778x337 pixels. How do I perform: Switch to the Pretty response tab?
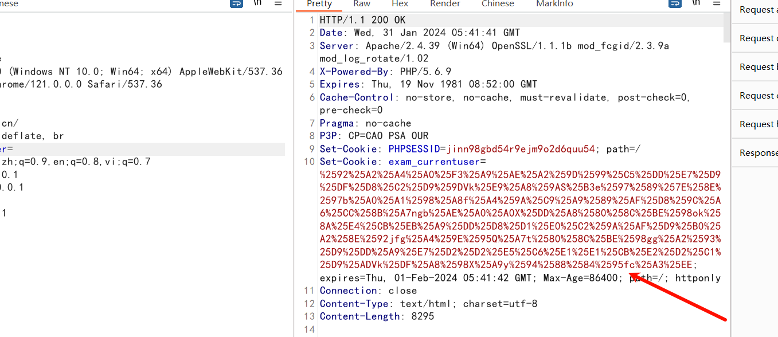click(319, 4)
